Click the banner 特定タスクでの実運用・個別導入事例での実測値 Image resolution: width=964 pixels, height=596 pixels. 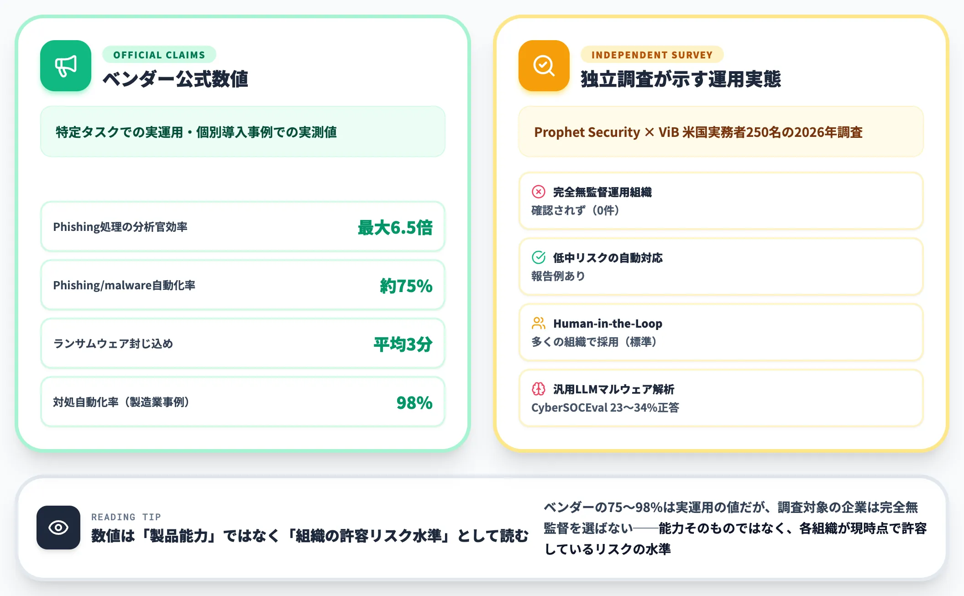click(243, 132)
